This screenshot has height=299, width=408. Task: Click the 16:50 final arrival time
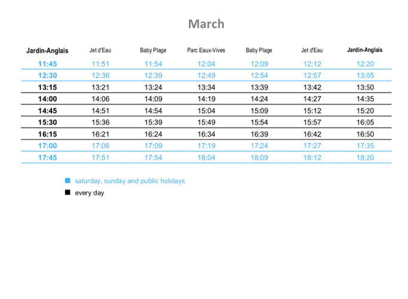(x=365, y=135)
